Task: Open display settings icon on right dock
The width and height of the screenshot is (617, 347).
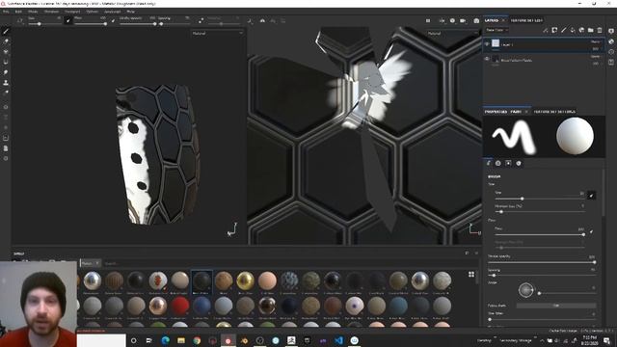Action: click(611, 31)
